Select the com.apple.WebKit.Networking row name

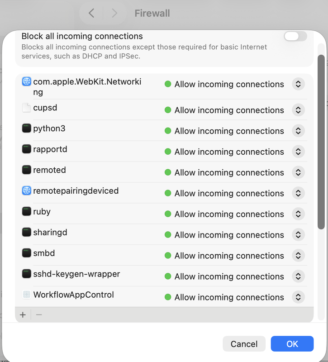(x=87, y=87)
